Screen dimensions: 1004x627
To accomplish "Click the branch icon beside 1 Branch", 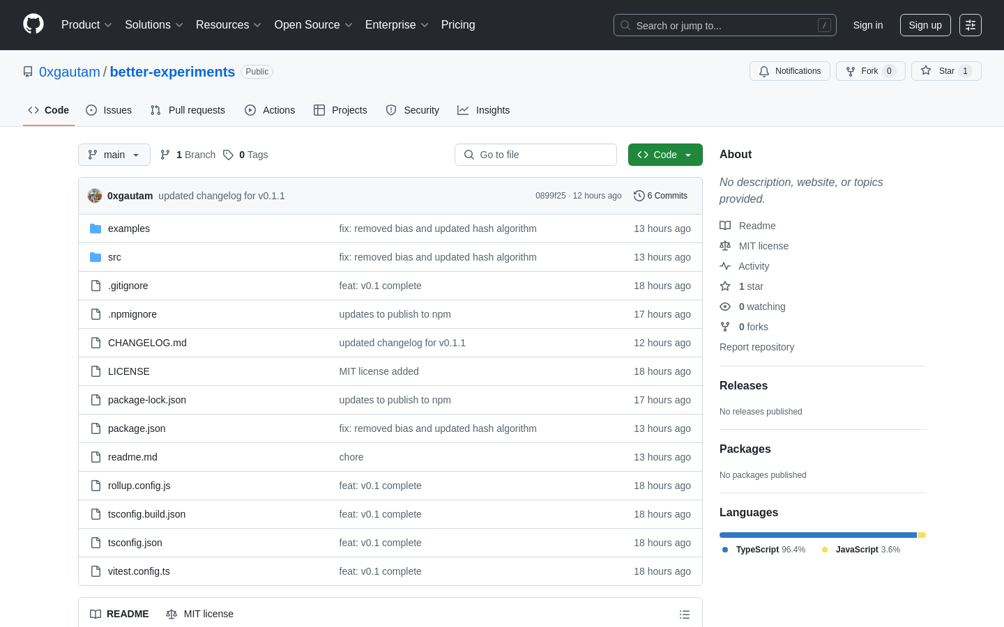I will pyautogui.click(x=165, y=155).
